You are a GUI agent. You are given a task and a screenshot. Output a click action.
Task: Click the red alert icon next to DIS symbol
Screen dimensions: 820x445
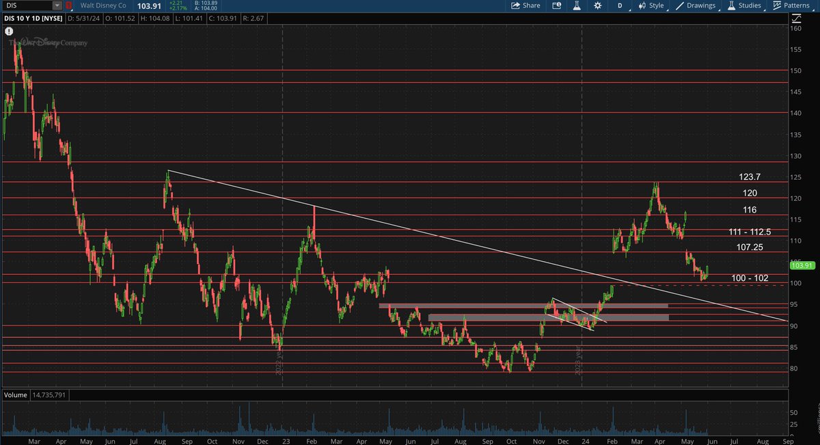[68, 5]
